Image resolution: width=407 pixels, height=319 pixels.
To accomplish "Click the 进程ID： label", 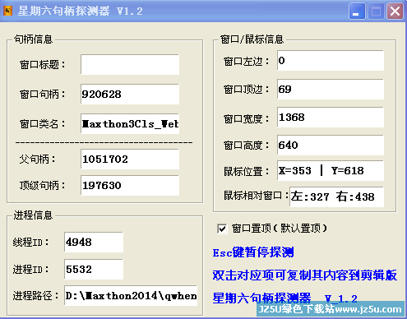I will point(31,270).
